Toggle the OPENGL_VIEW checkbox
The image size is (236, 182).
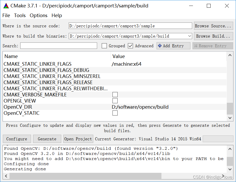coord(115,101)
